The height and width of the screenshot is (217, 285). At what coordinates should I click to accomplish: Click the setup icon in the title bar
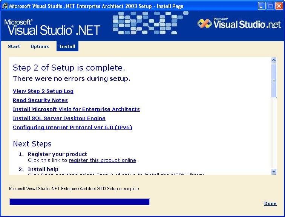pyautogui.click(x=5, y=6)
